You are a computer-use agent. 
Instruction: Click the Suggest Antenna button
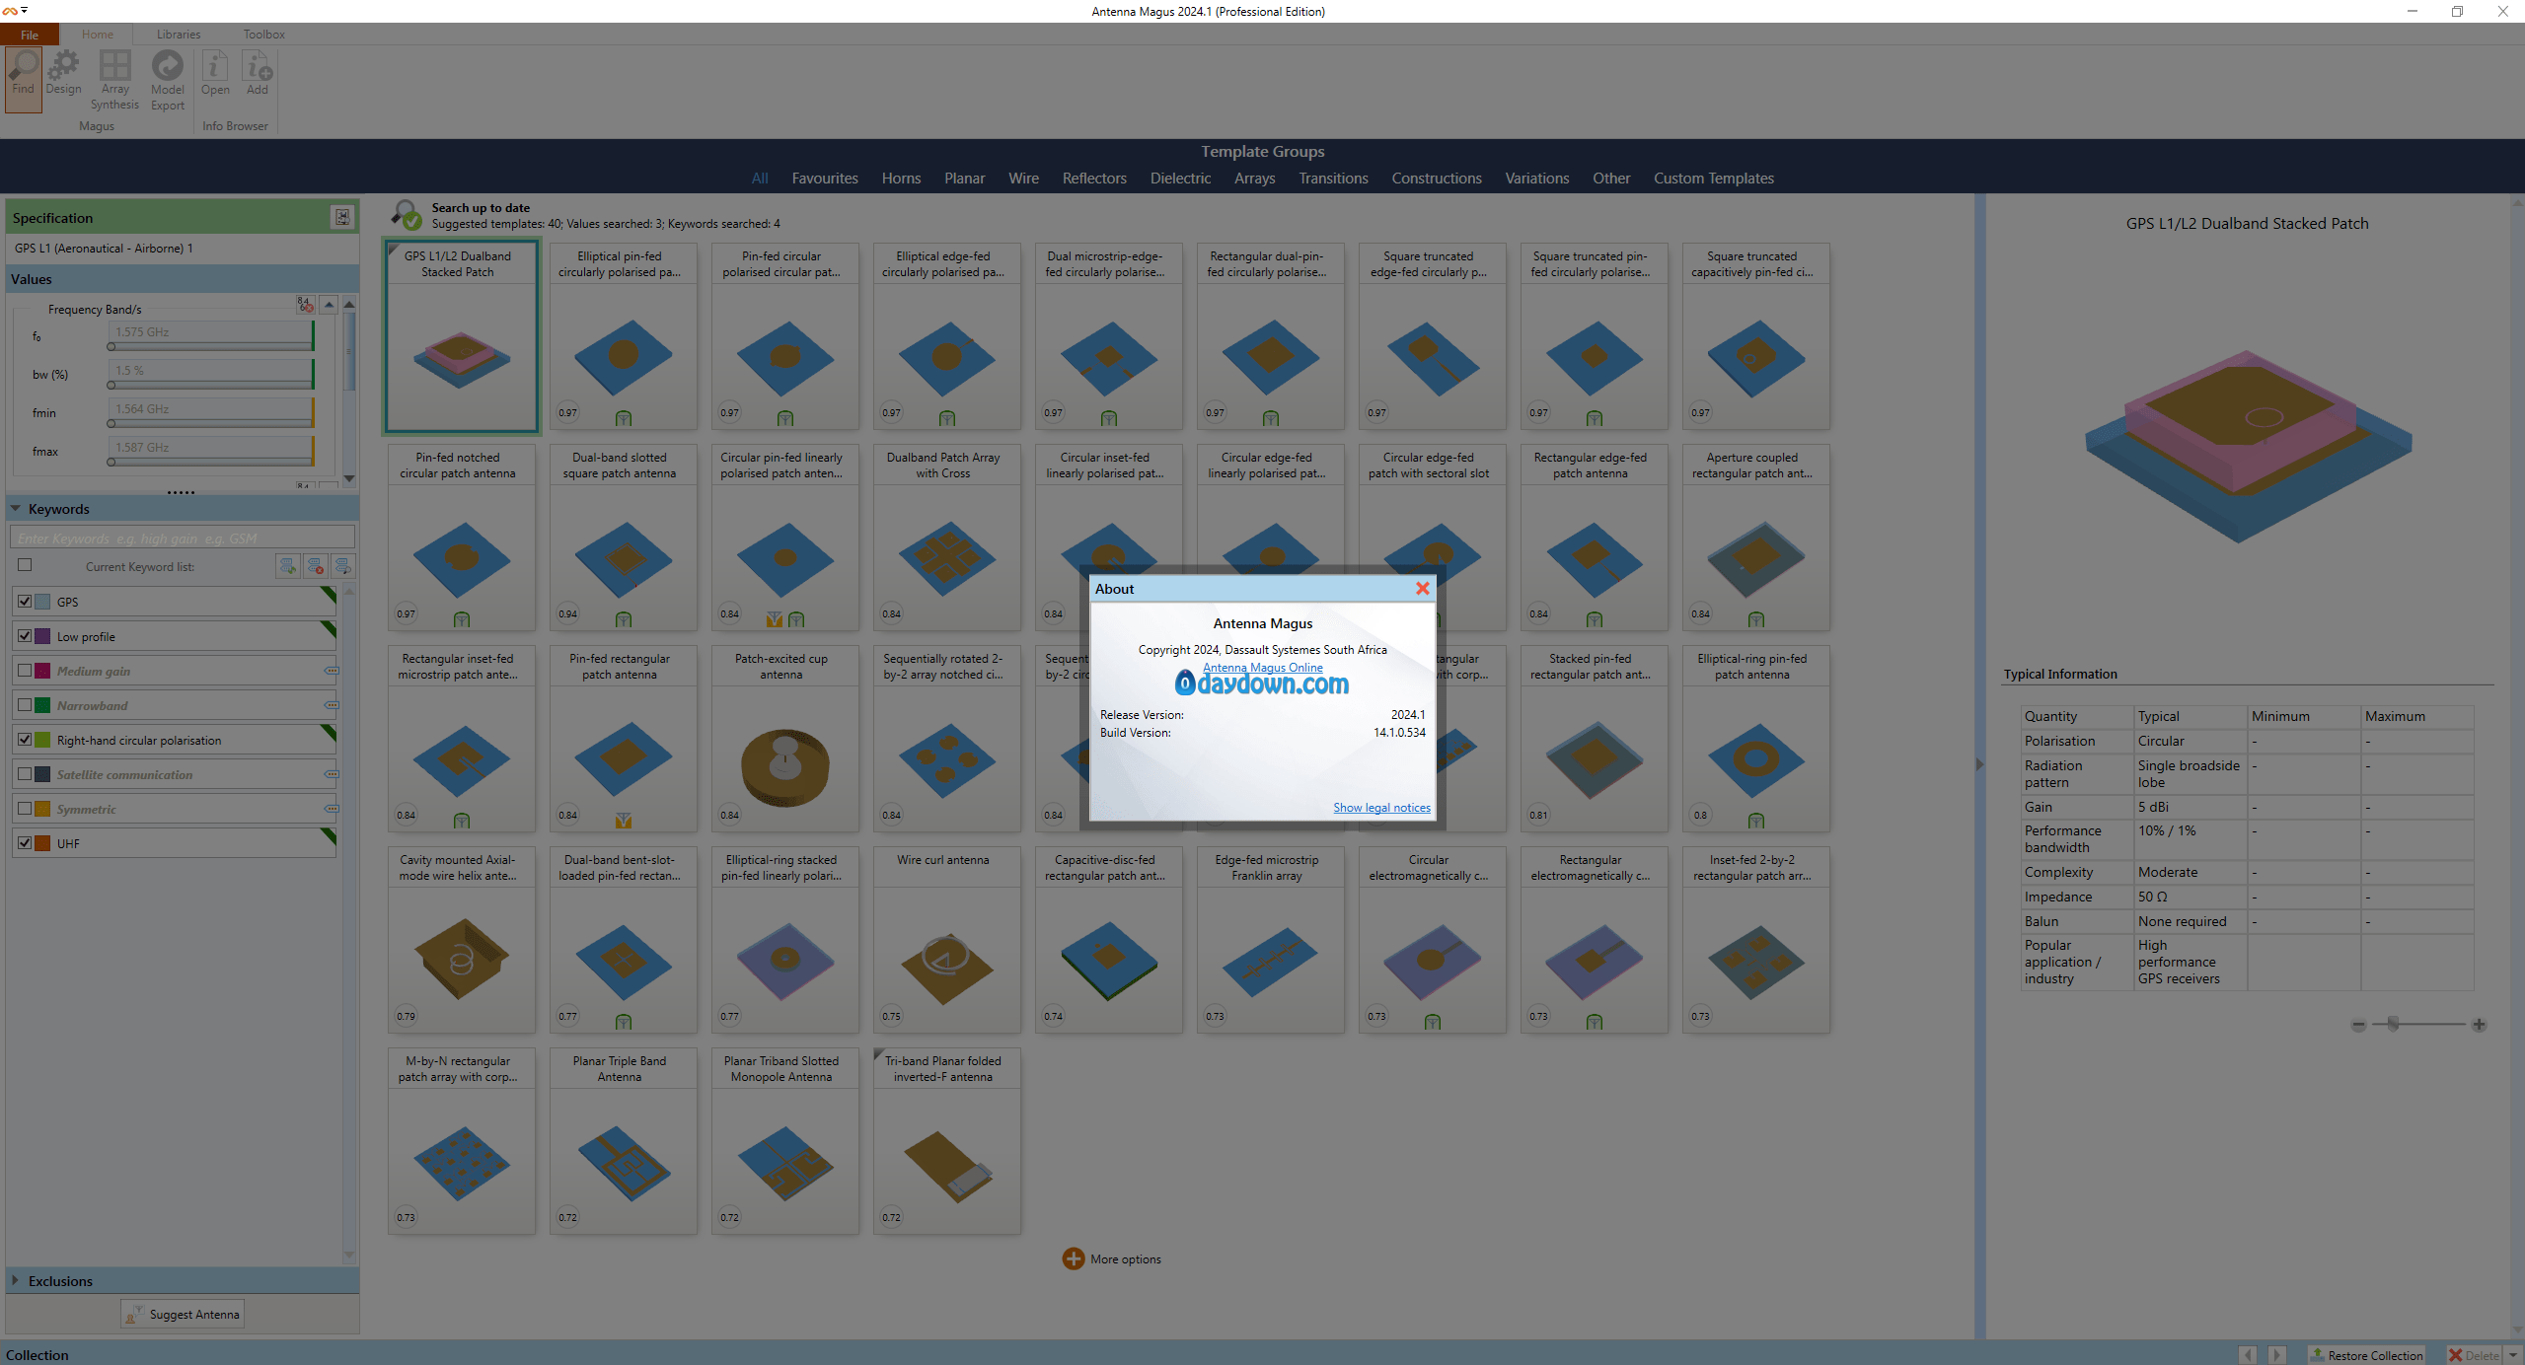point(182,1314)
